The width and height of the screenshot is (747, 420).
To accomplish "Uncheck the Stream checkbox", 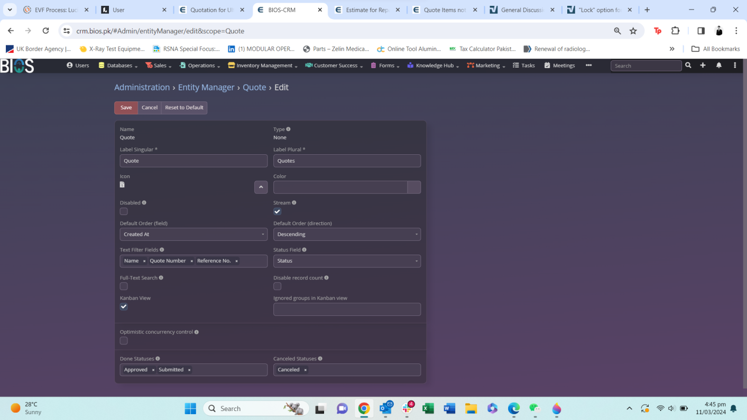I will 277,211.
